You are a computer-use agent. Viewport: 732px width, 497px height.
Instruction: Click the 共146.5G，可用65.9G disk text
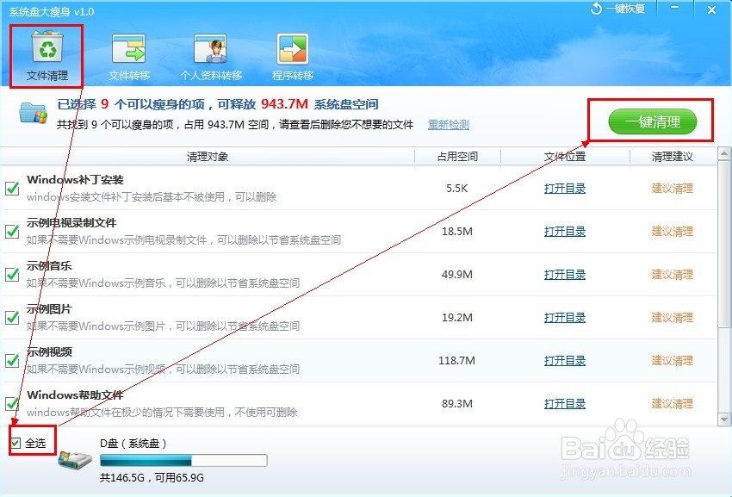tap(152, 477)
